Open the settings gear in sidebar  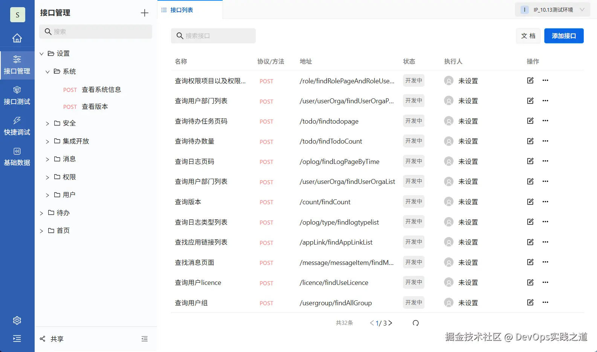pos(17,320)
